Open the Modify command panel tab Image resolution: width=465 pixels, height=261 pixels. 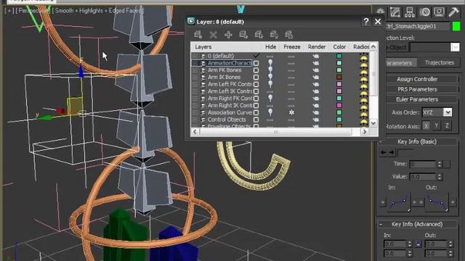pyautogui.click(x=395, y=12)
